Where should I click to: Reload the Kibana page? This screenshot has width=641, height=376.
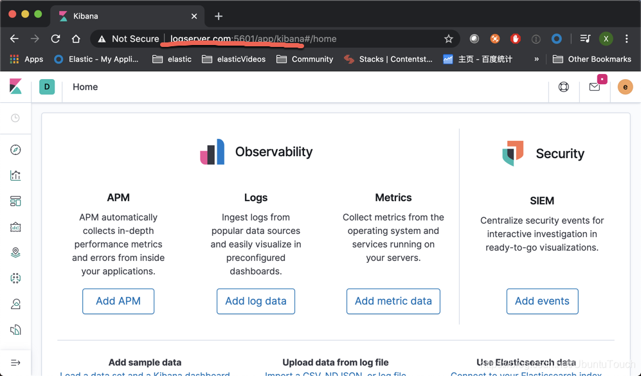coord(55,39)
